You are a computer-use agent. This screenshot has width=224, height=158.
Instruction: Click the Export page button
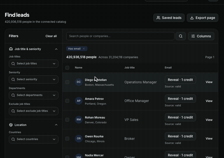(202, 18)
